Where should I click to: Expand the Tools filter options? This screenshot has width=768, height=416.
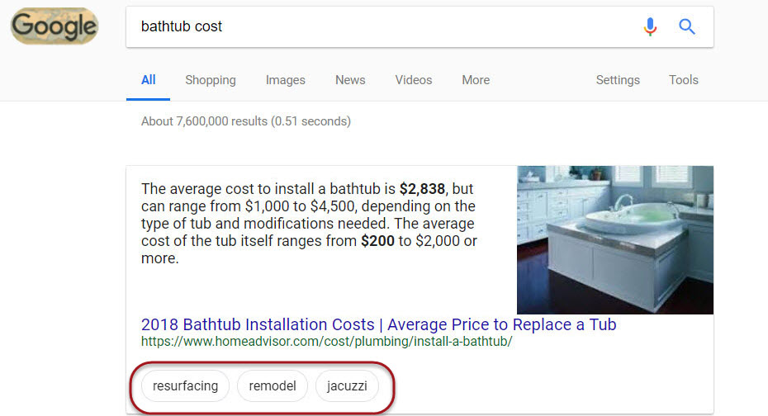[x=684, y=80]
